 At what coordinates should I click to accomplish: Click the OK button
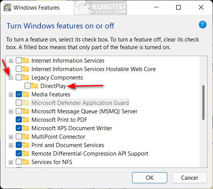tap(150, 177)
